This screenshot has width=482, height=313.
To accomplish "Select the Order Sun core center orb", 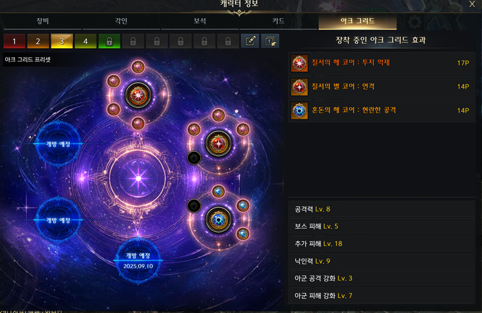I will coord(138,95).
